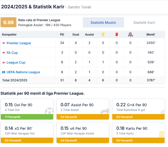Open the Premier League competition link
The height and width of the screenshot is (147, 168).
click(x=19, y=43)
